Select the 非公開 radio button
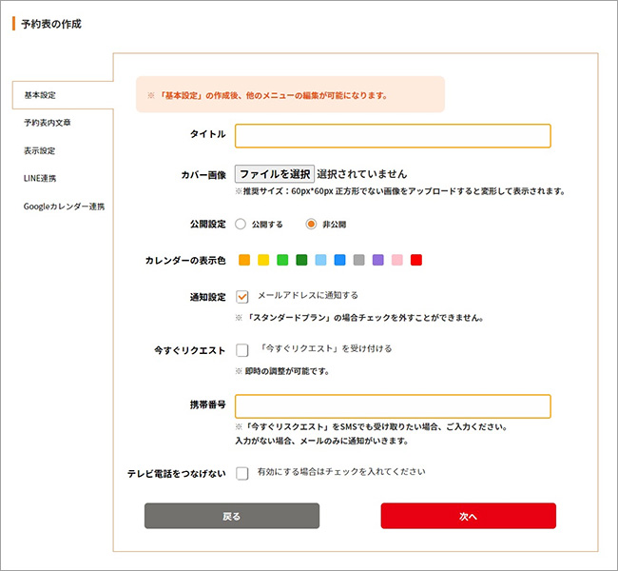This screenshot has height=571, width=618. pos(310,225)
